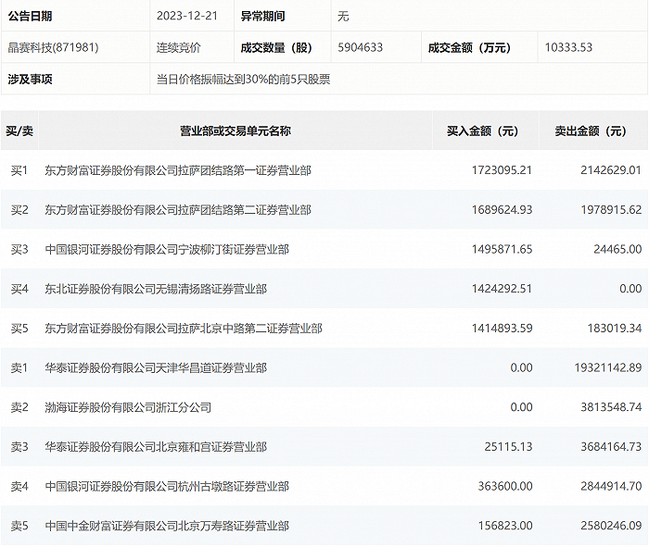The height and width of the screenshot is (547, 649).
Task: Click the 买5 row label
Action: [19, 329]
